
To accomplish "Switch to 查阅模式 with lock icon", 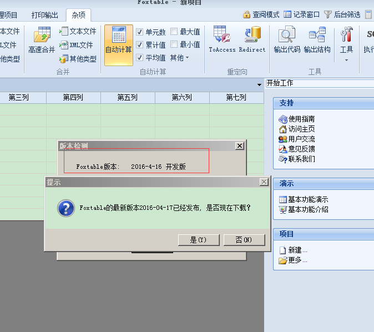I will click(261, 14).
